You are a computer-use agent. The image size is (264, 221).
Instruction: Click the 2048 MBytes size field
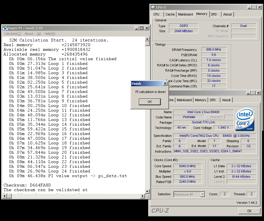point(184,31)
